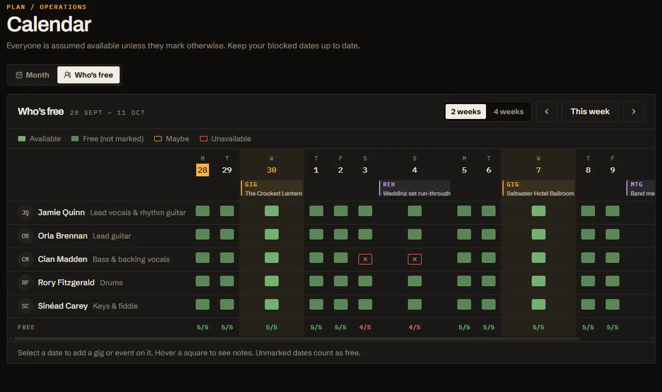662x392 pixels.
Task: Click the Orla Brennan name
Action: click(x=63, y=236)
